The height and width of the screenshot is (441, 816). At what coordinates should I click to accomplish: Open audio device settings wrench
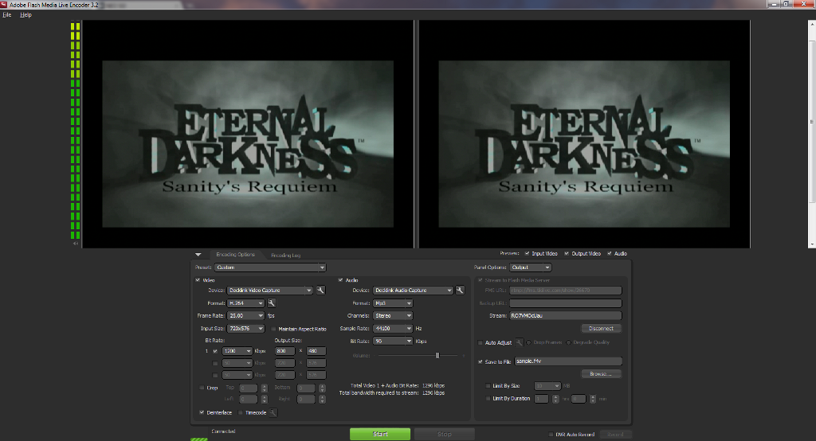coord(460,291)
